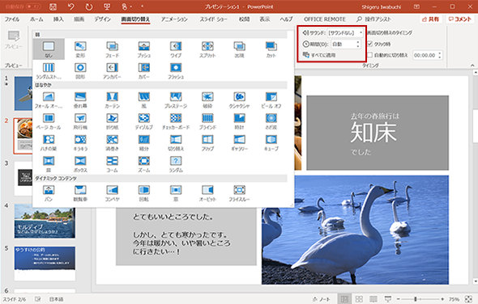
Task: Click the 操作アシスト search box
Action: click(x=373, y=19)
